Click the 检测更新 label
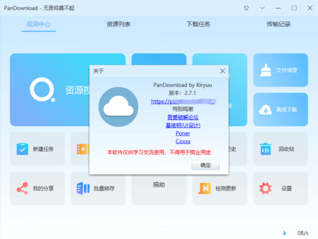Viewport: 318px width, 239px height. [226, 189]
